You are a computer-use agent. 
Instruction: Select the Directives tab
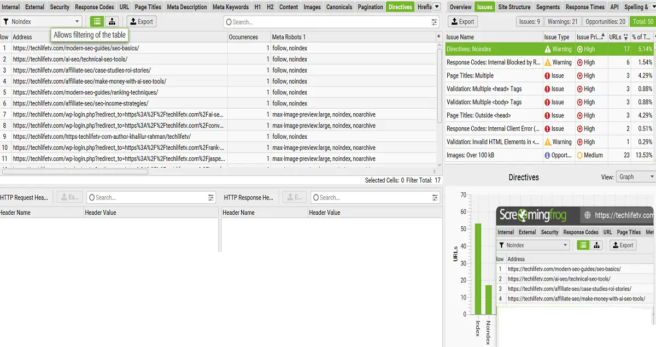[x=400, y=7]
